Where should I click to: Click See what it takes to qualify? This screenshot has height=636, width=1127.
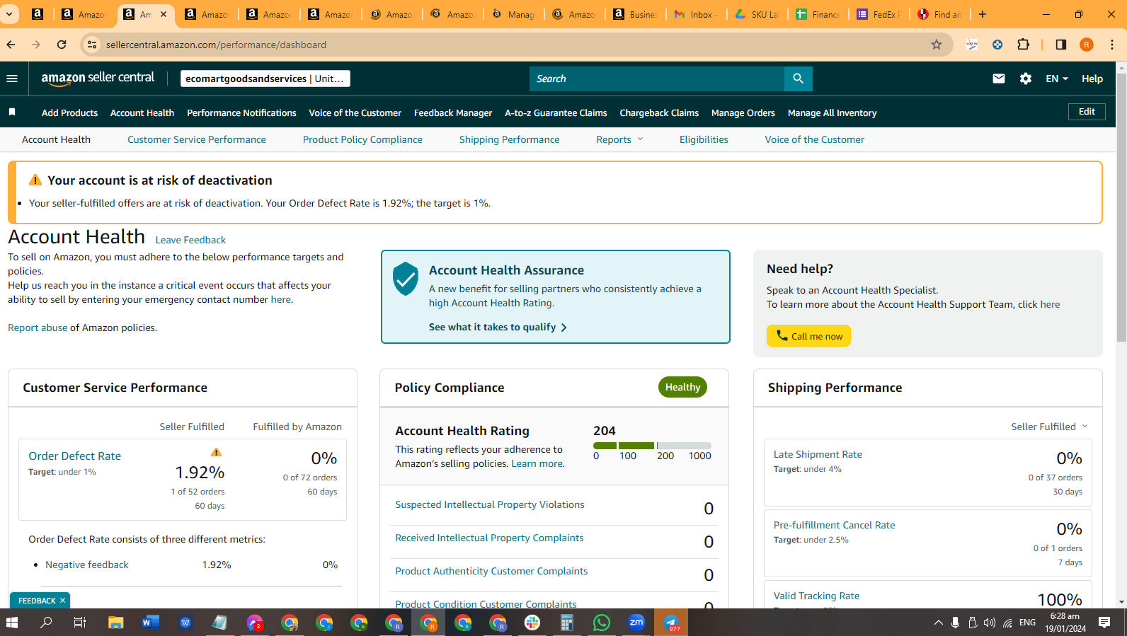pos(498,327)
